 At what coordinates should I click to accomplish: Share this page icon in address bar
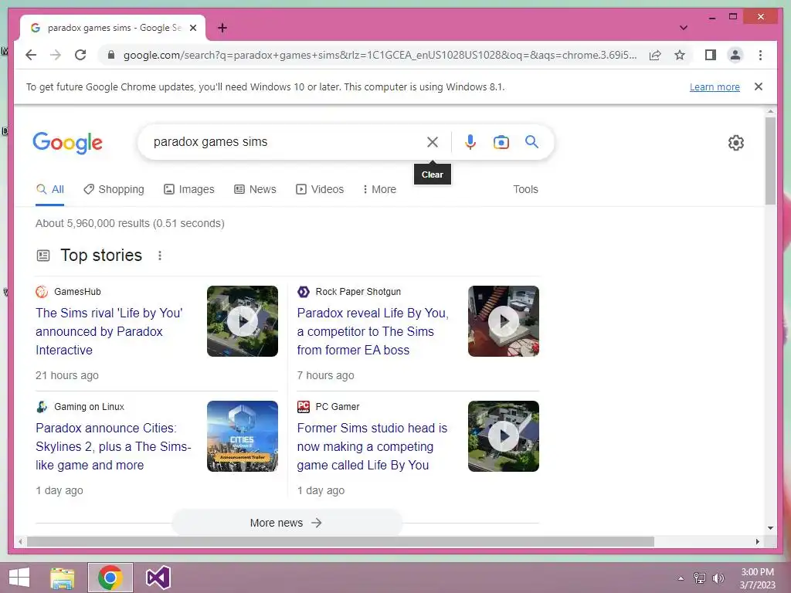pyautogui.click(x=655, y=55)
